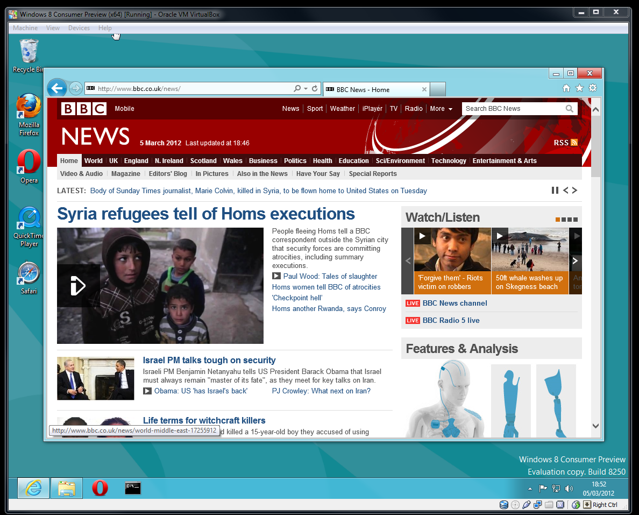Screen dimensions: 639x515
Task: Open a new blank IE tab
Action: 438,89
